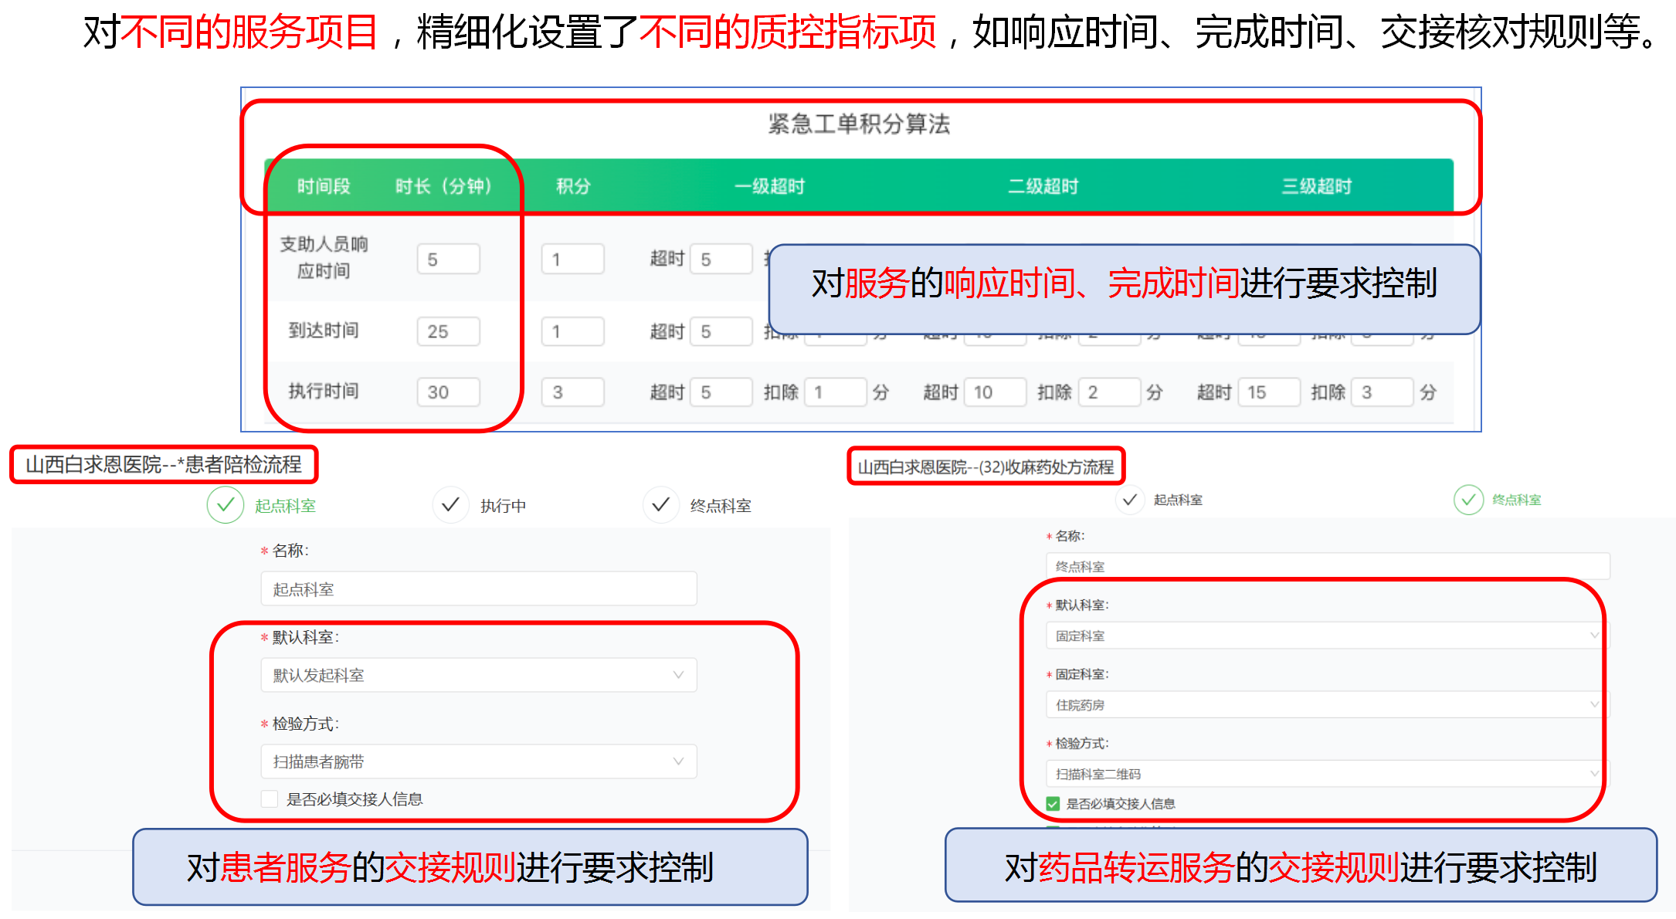Viewport: 1676px width, 919px height.
Task: Click the 到达时间 row label
Action: pyautogui.click(x=324, y=331)
